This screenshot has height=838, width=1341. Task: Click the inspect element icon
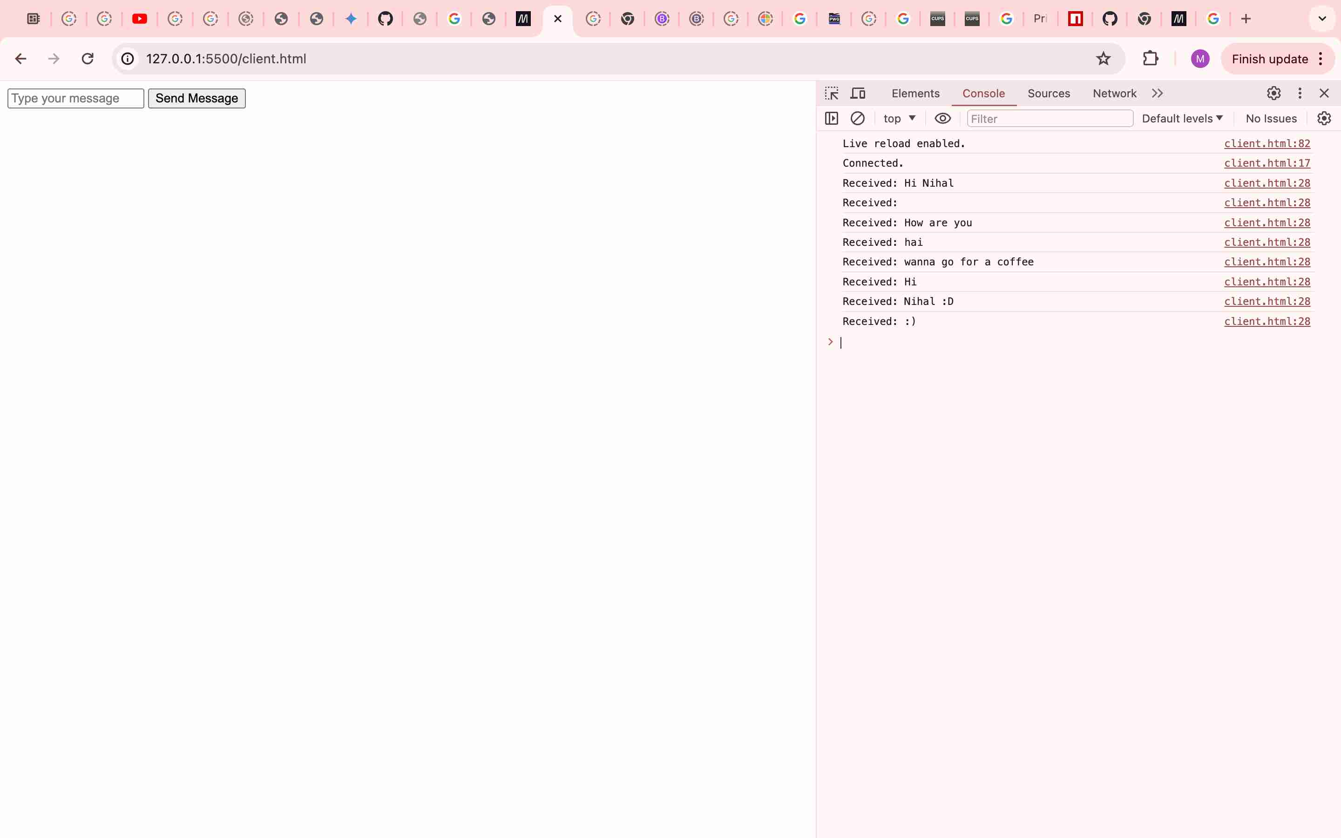coord(831,93)
